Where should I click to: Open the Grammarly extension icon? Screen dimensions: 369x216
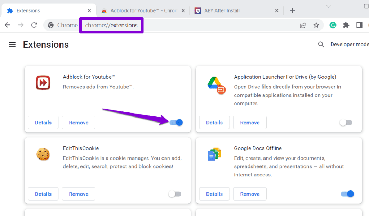(x=333, y=25)
